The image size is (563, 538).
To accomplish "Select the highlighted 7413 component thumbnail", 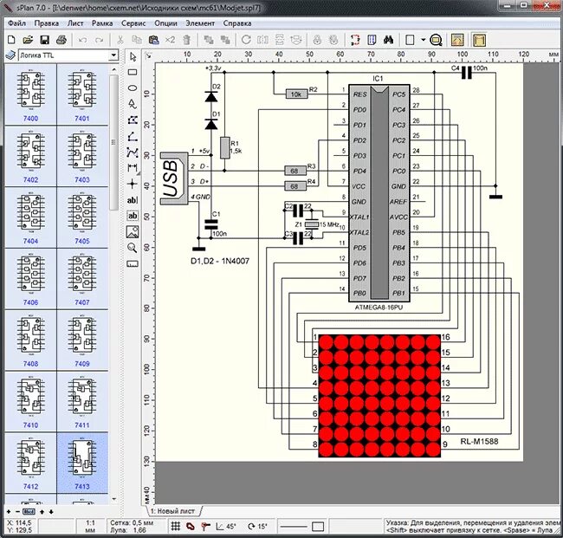I will click(82, 463).
